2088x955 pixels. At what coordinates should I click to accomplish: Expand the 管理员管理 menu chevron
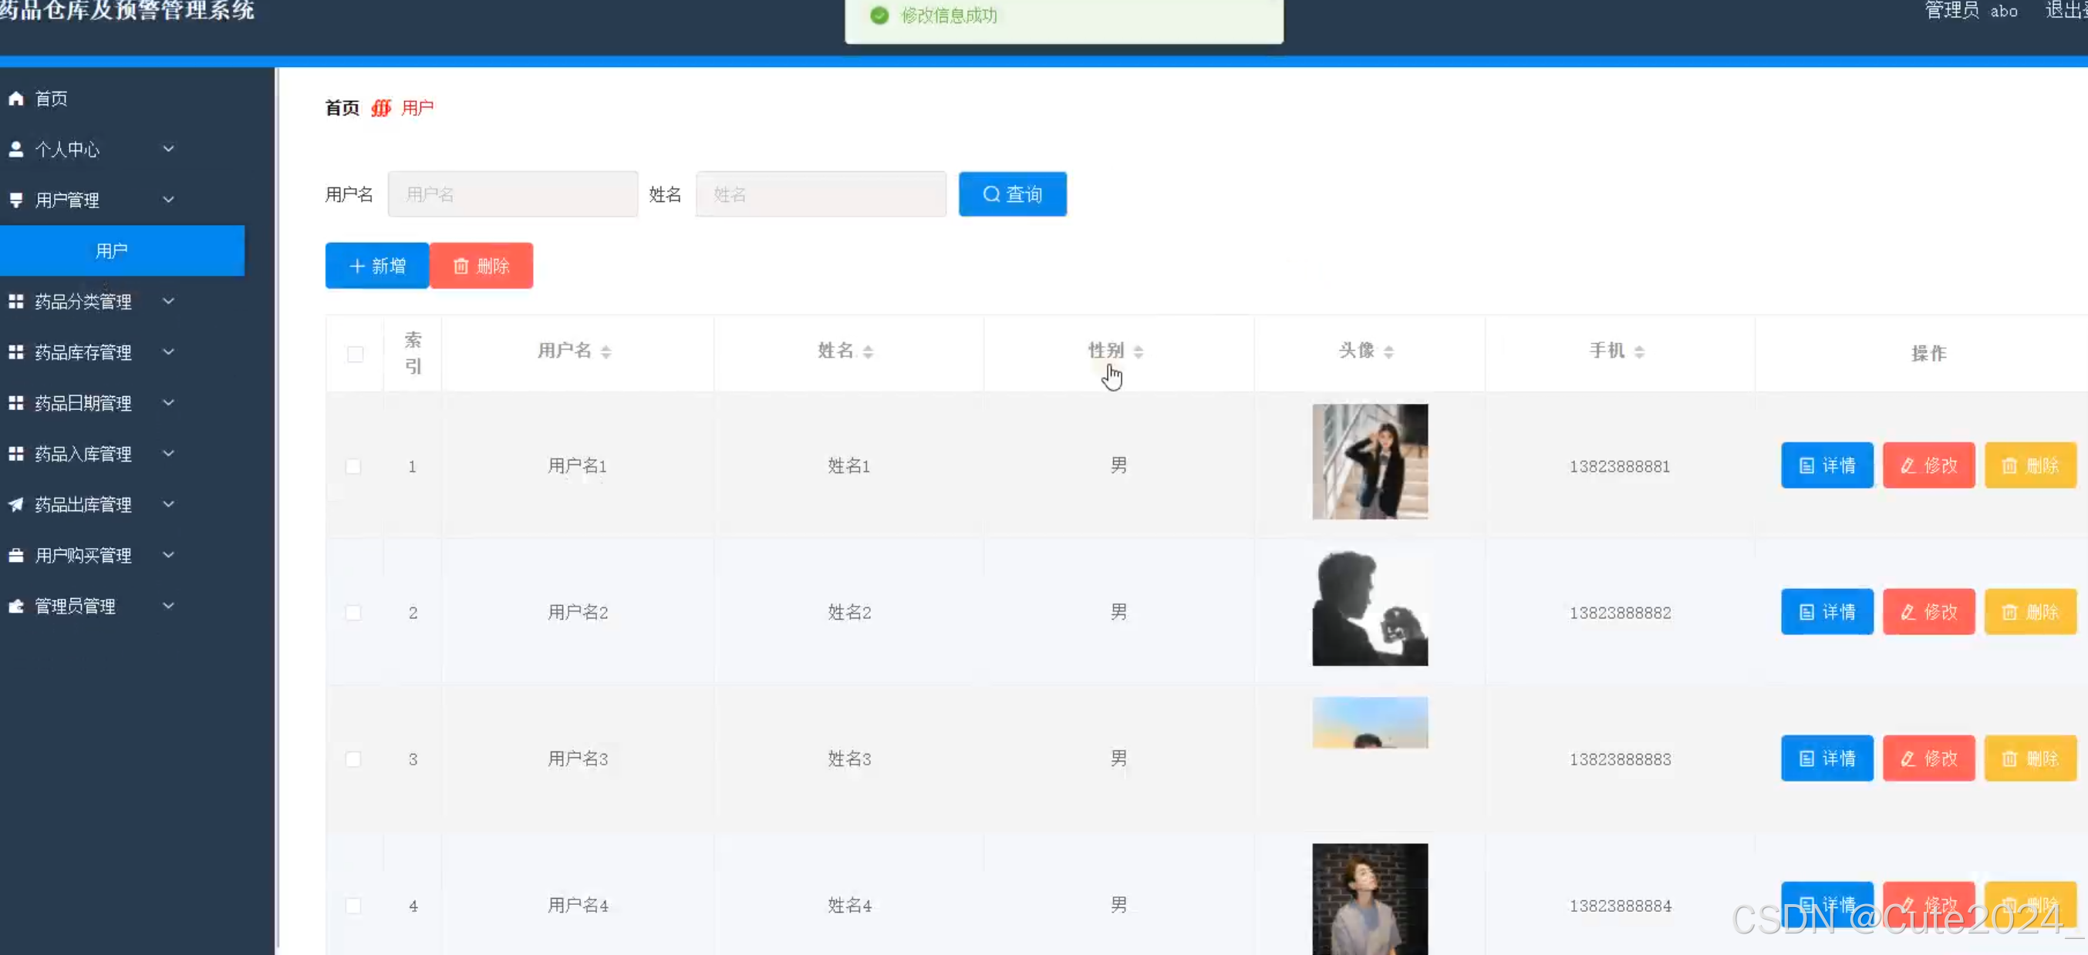[x=169, y=605]
